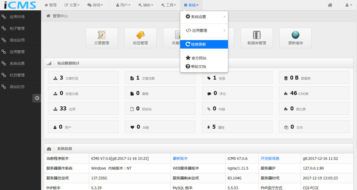Click the 站点数据统计 panel title
Image resolution: width=357 pixels, height=190 pixels.
tap(68, 63)
